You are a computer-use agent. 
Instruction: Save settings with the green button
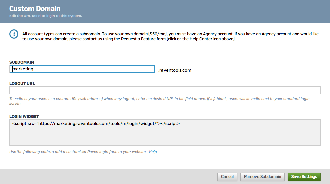tap(304, 177)
